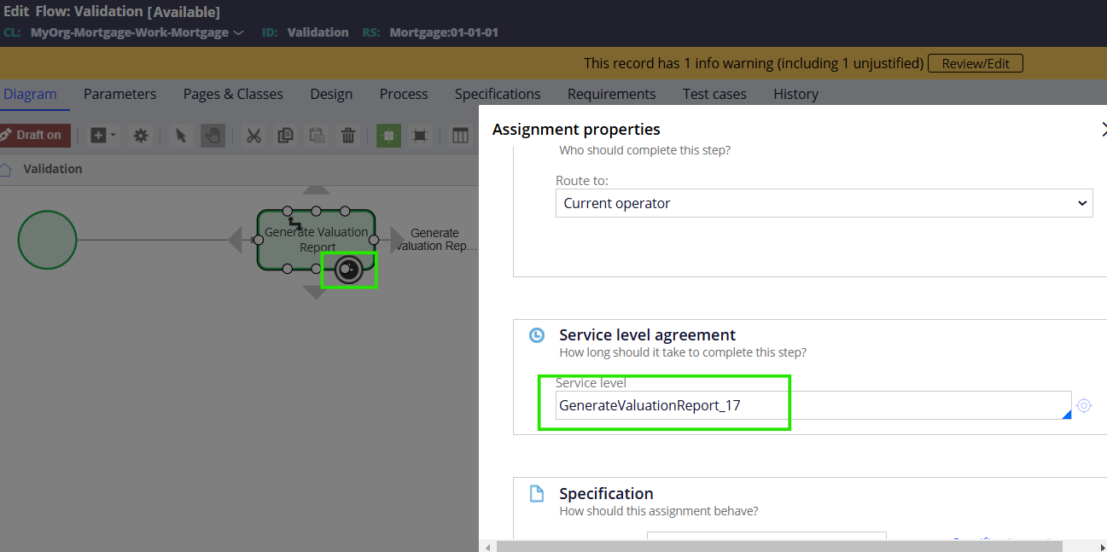
Task: Copy the selected flow shape
Action: click(285, 136)
